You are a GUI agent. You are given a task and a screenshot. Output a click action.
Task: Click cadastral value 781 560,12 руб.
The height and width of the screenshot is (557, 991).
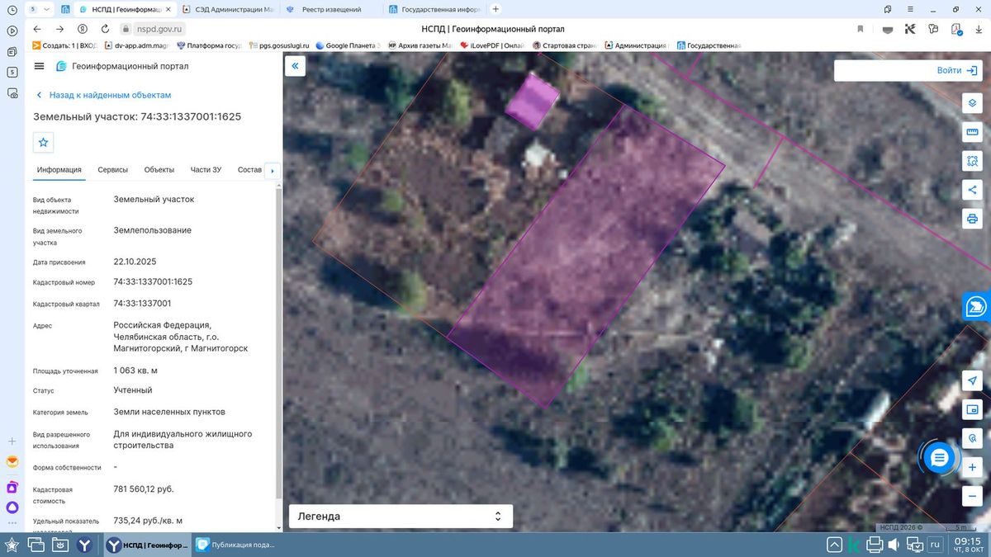144,489
